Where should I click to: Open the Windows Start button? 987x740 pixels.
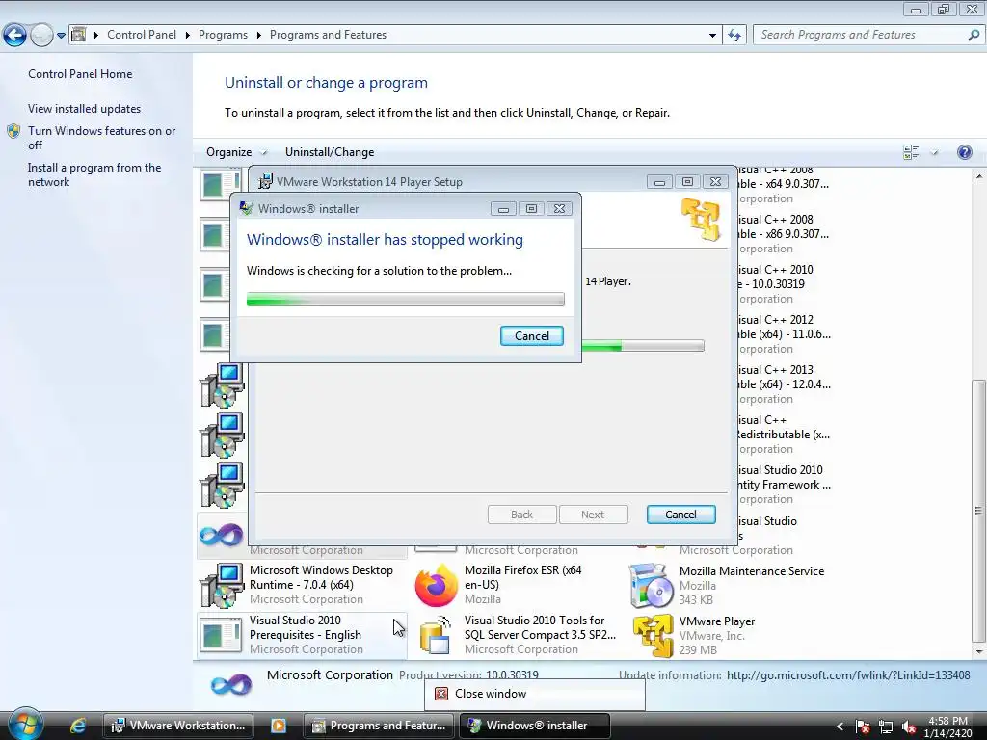(x=25, y=725)
